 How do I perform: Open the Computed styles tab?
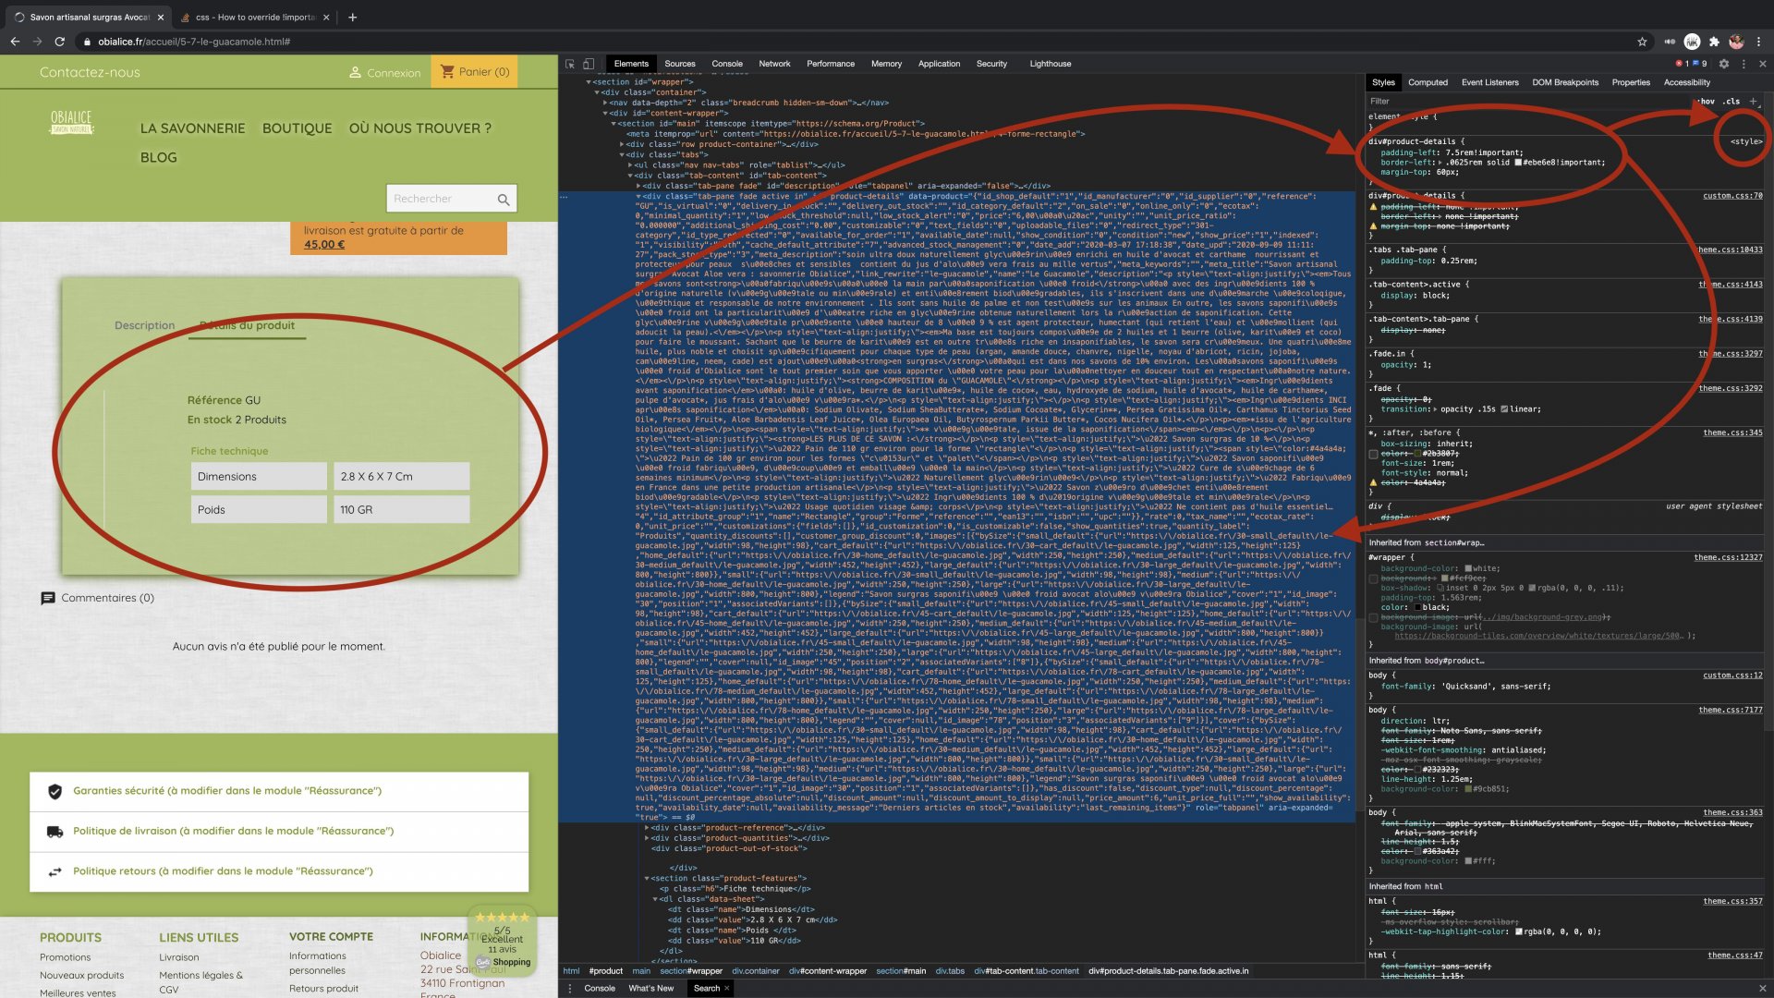pyautogui.click(x=1428, y=82)
